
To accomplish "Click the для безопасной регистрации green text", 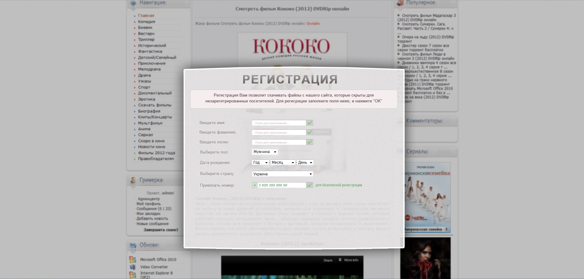I will click(x=339, y=185).
